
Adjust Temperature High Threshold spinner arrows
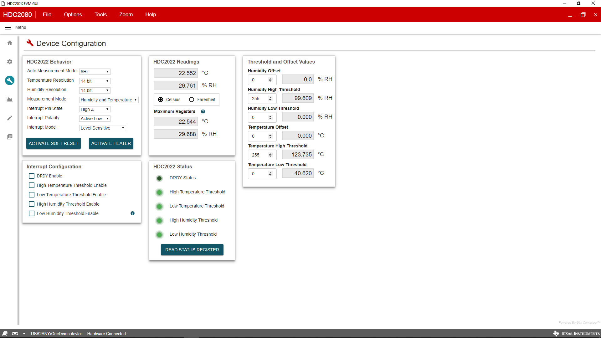point(270,155)
